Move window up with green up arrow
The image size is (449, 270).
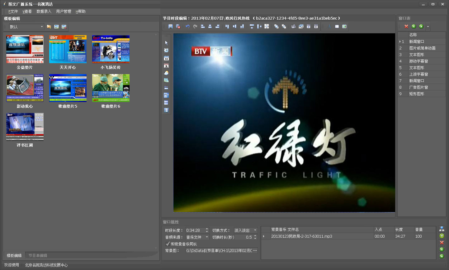coord(414,26)
